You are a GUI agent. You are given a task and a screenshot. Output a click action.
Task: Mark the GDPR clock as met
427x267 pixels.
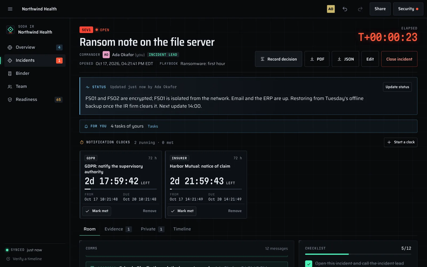pos(97,211)
